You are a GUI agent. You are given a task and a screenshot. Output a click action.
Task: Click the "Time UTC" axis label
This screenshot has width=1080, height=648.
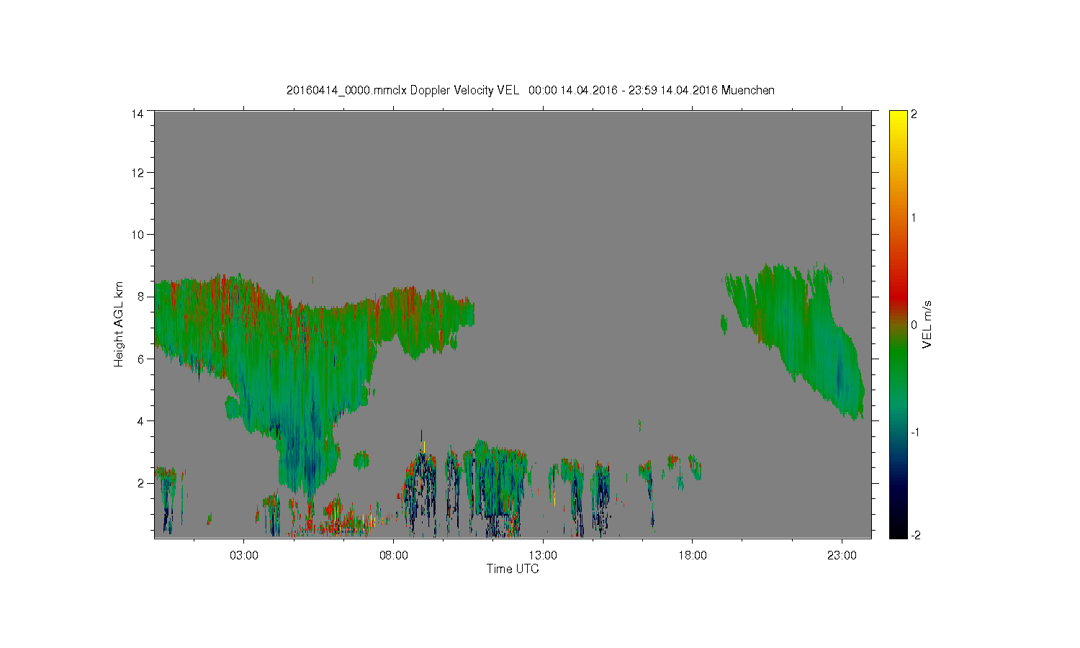coord(513,569)
